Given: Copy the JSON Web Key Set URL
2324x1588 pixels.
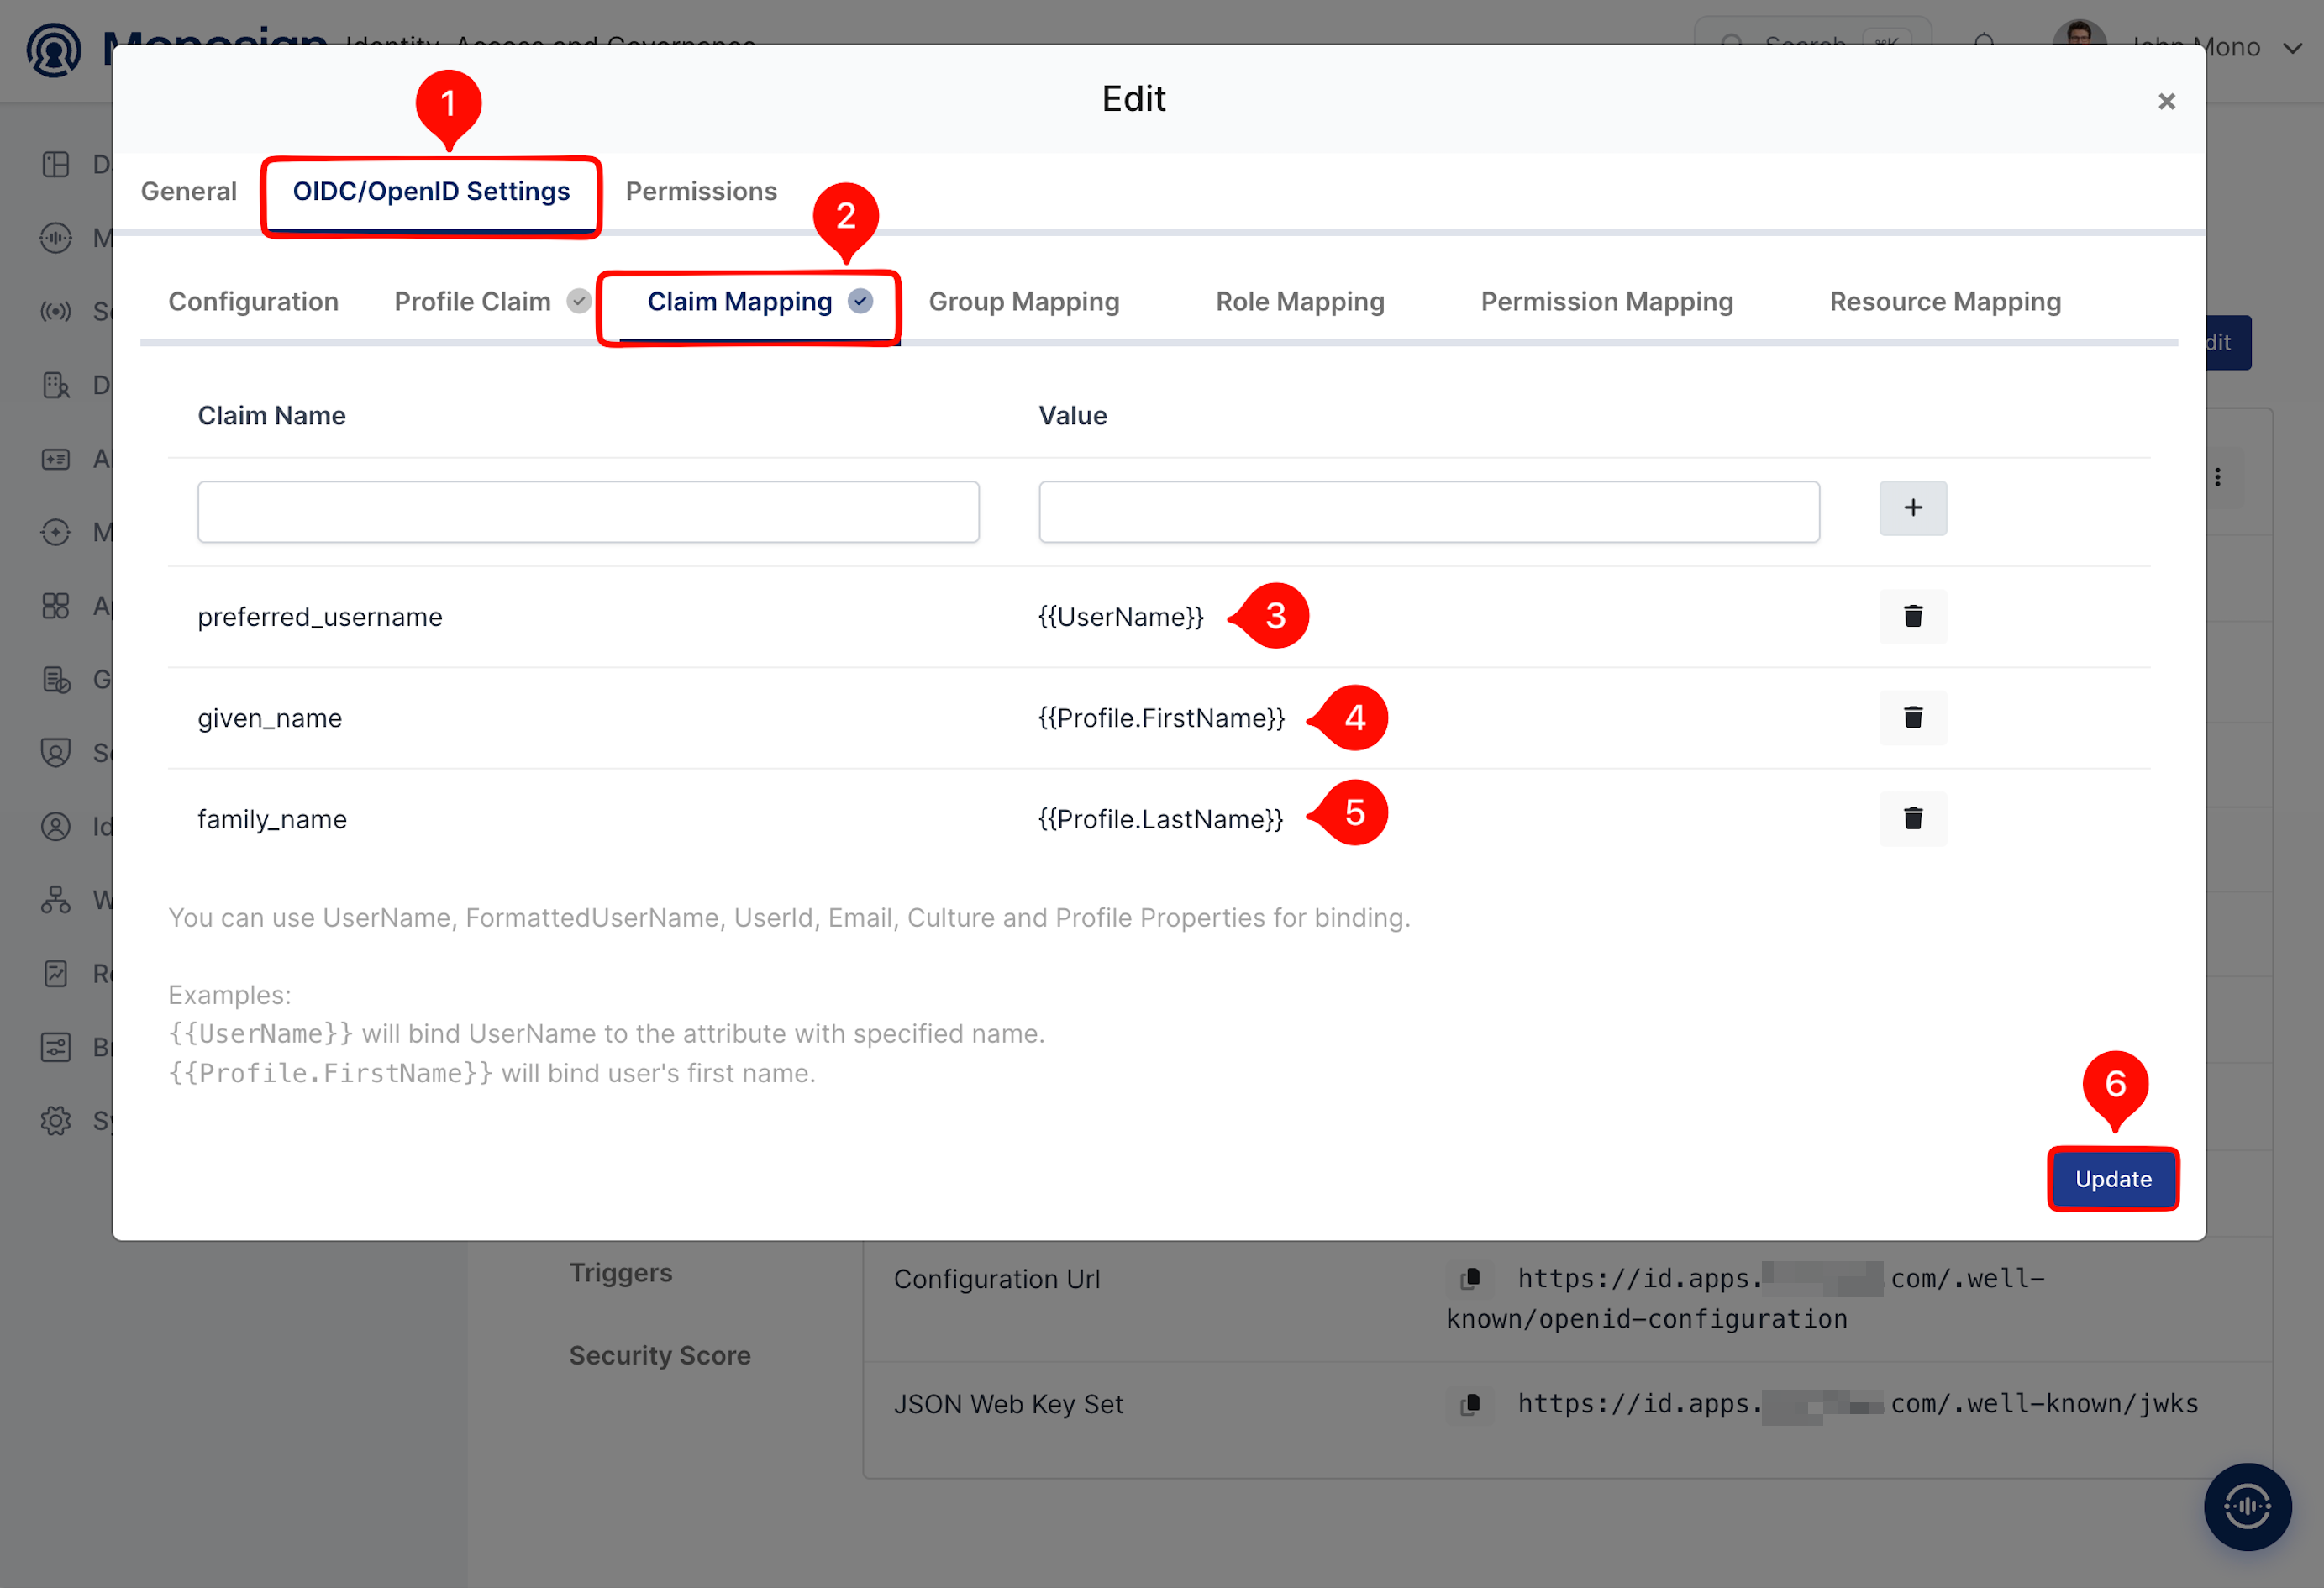Looking at the screenshot, I should pyautogui.click(x=1470, y=1404).
